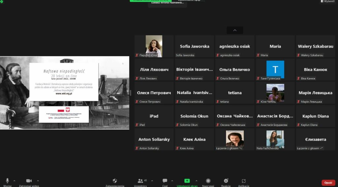This screenshot has height=187, width=338.
Task: Select Таня Гулянська's tile with blue T avatar
Action: click(275, 70)
